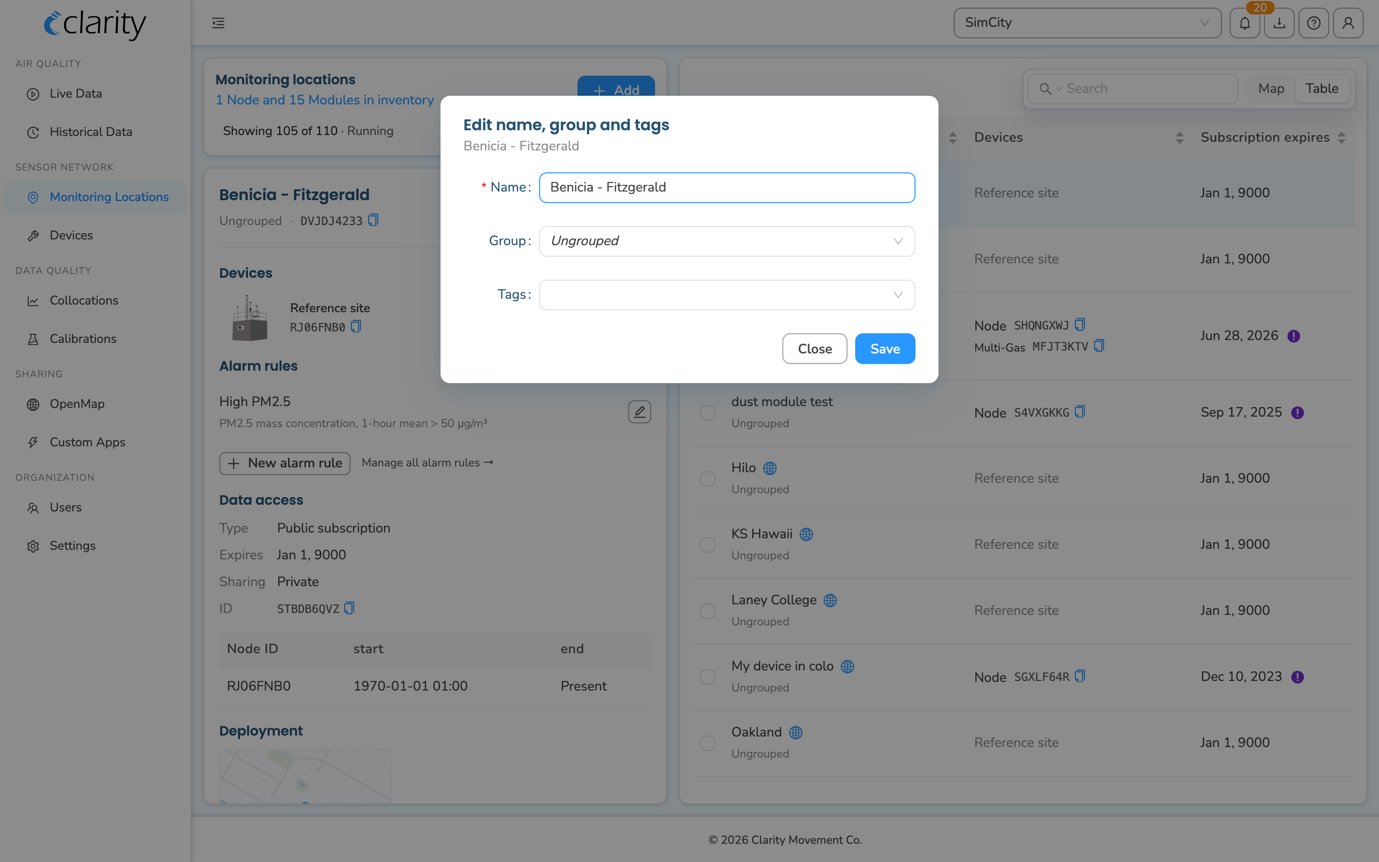
Task: Select the KS Hawaii row checkbox
Action: pos(708,544)
